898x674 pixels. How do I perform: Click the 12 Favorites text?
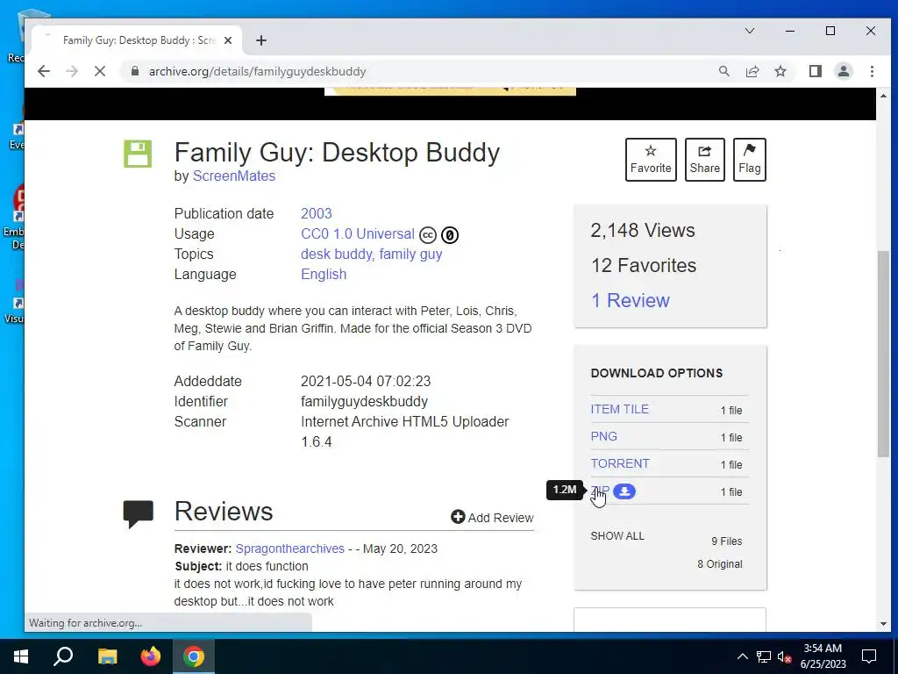coord(644,265)
